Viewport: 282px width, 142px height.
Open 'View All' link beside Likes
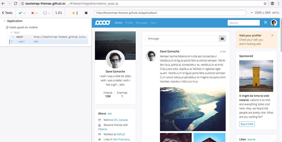(x=252, y=139)
